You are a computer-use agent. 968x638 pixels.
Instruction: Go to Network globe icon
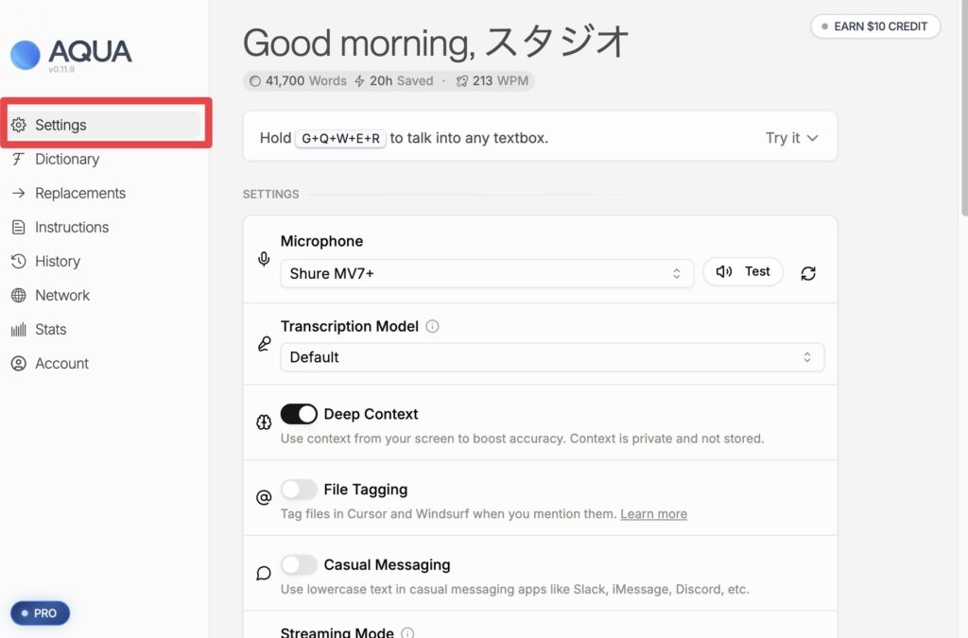coord(18,295)
